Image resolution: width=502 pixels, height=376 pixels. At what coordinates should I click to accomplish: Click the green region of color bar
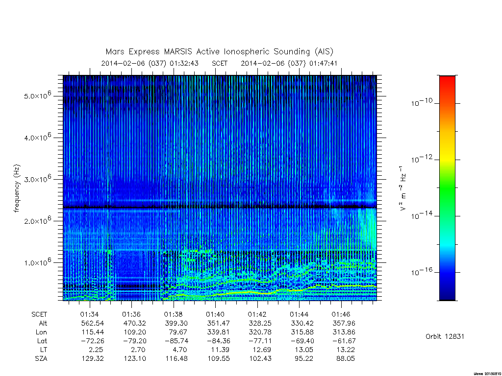(x=447, y=188)
